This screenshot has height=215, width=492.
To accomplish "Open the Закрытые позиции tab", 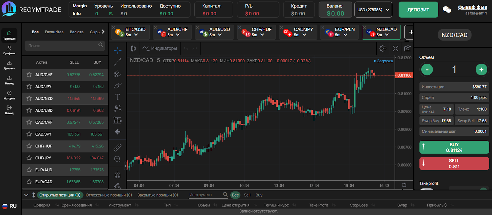I will tap(157, 195).
